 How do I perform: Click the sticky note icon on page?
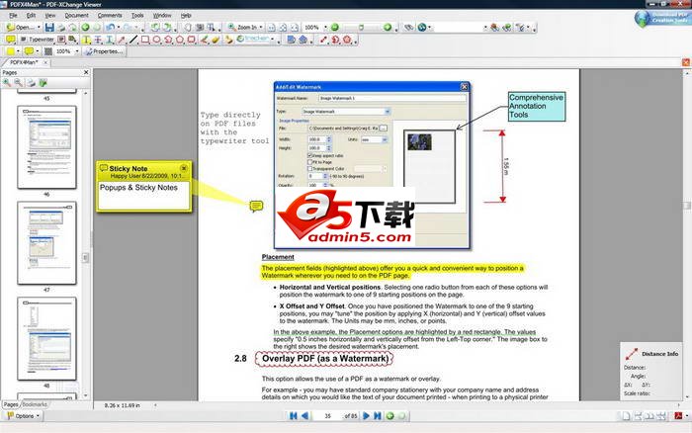click(x=256, y=207)
